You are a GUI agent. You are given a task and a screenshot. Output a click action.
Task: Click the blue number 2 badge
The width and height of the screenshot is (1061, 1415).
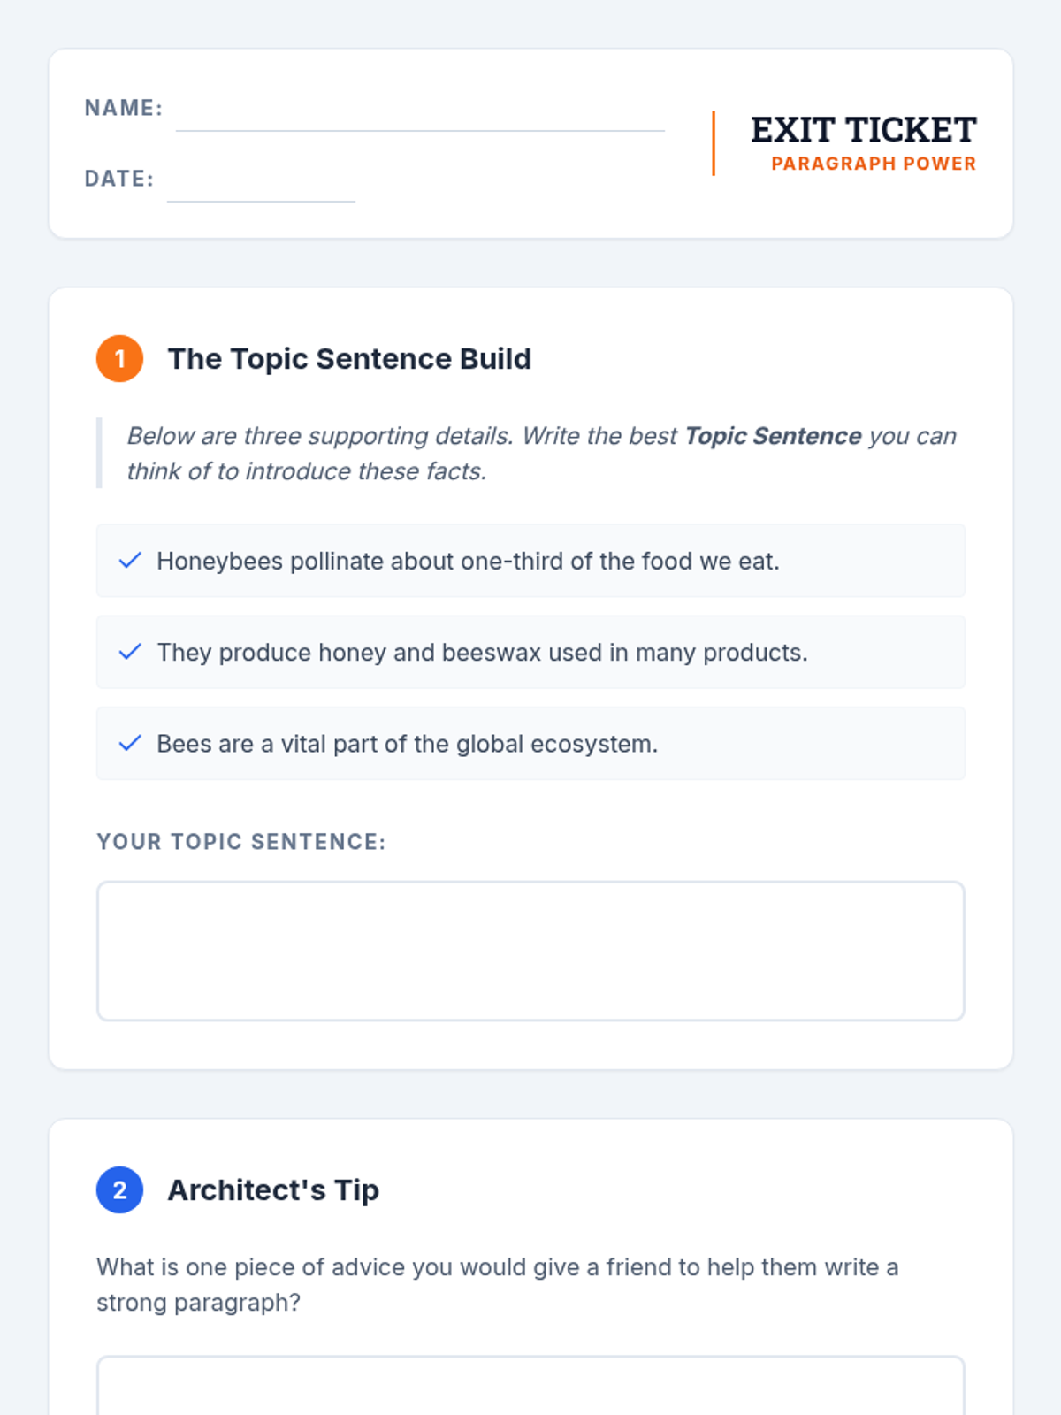pyautogui.click(x=120, y=1190)
